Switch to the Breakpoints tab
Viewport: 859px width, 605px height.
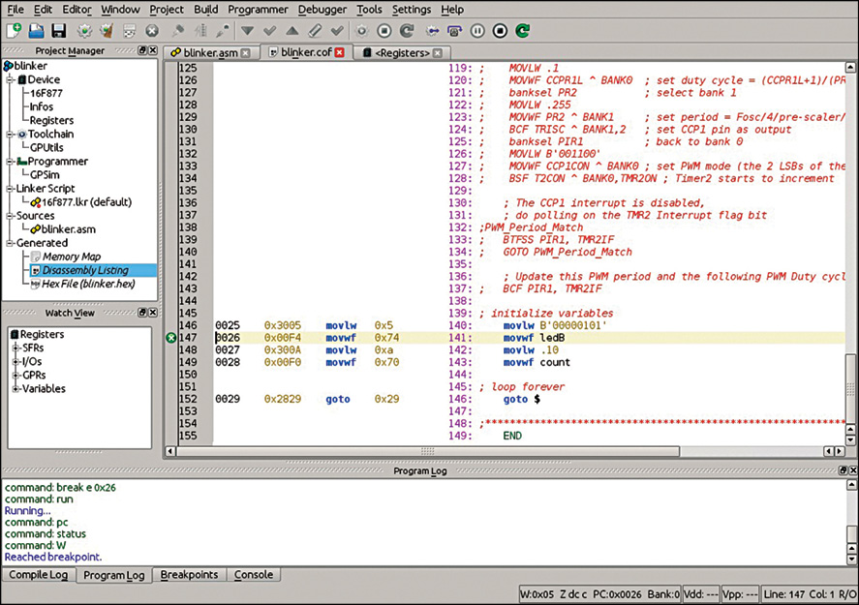click(191, 575)
